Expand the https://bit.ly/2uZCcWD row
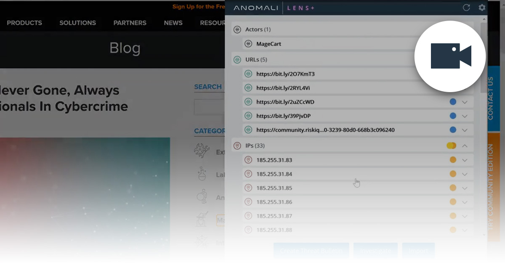Screen dimensions: 505x265 (x=465, y=102)
